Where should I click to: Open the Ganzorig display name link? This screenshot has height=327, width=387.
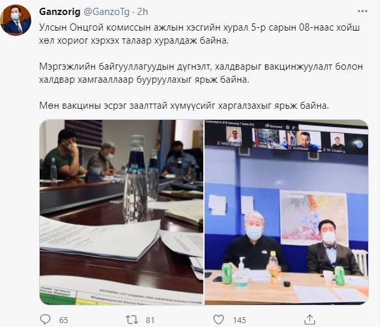[60, 12]
